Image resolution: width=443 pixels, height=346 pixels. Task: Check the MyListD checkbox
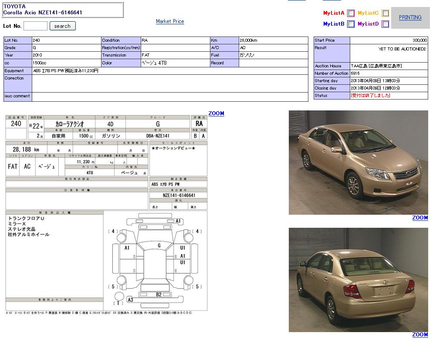click(x=385, y=24)
